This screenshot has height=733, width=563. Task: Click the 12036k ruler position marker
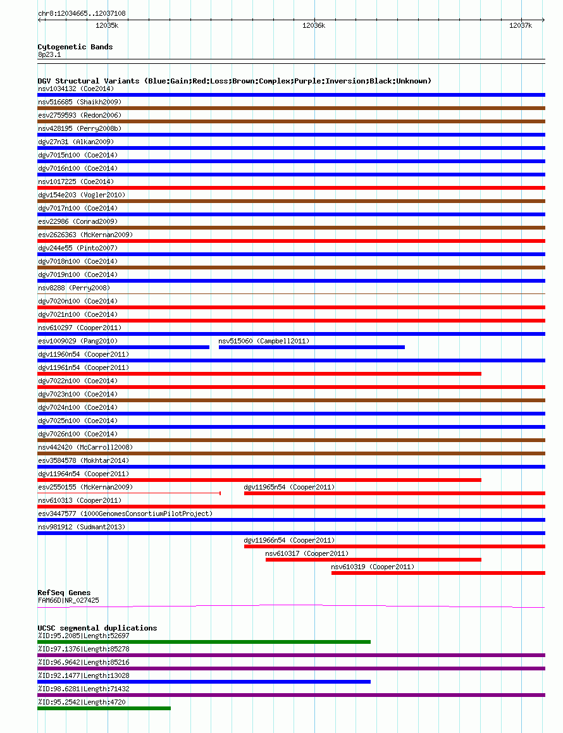pos(314,26)
